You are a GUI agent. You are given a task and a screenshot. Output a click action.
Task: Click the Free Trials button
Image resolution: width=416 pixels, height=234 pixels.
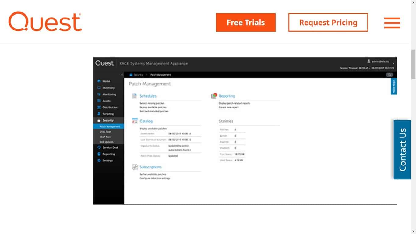[x=246, y=23]
